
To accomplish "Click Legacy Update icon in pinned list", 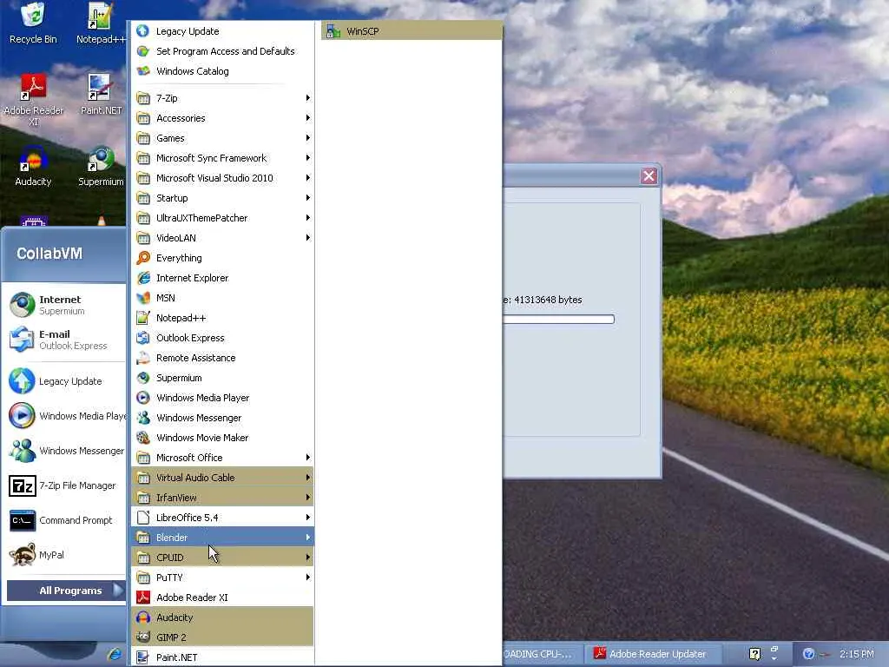I will (22, 380).
